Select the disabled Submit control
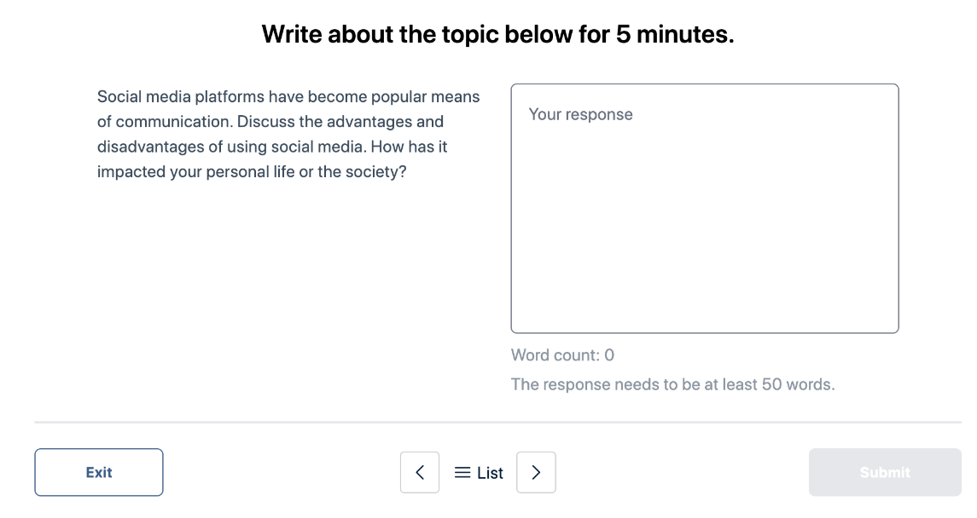Screen dimensions: 977x518 (x=885, y=472)
